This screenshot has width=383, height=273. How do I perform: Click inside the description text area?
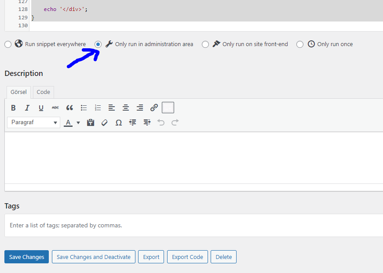pyautogui.click(x=193, y=158)
